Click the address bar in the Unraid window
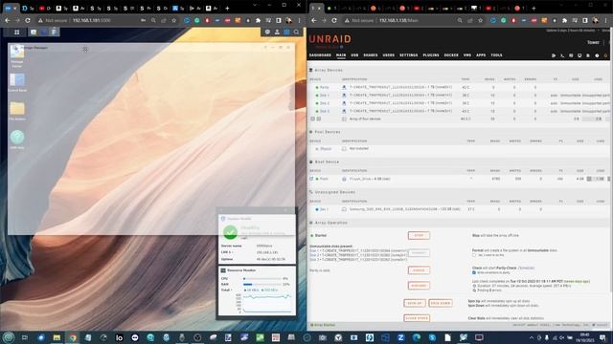This screenshot has width=613, height=344. (415, 20)
